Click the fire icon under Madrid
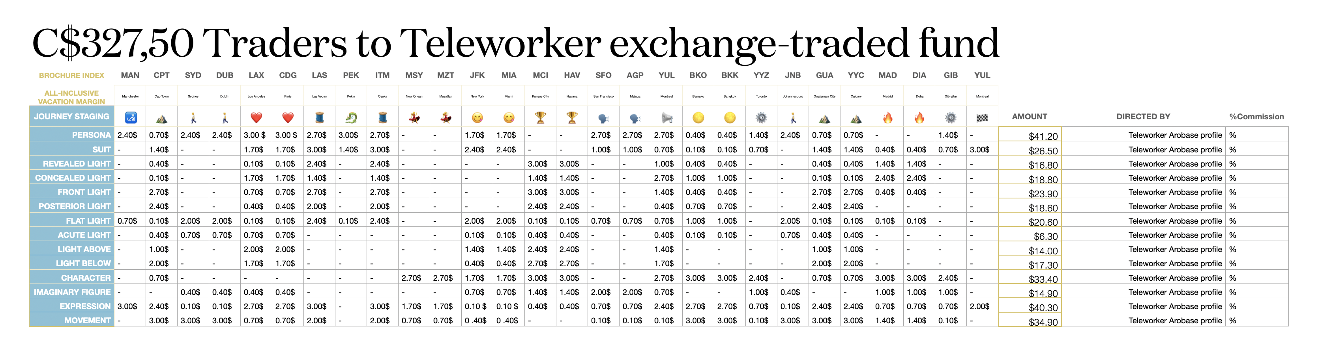Viewport: 1318px width, 341px height. (888, 118)
